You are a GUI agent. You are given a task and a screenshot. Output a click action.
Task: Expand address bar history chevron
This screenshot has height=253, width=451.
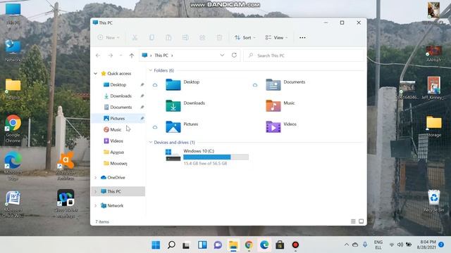pyautogui.click(x=222, y=55)
